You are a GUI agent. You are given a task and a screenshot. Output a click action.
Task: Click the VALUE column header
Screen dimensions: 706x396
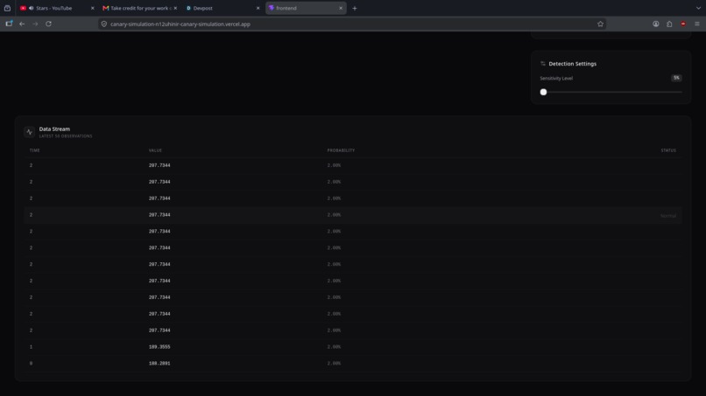tap(155, 150)
